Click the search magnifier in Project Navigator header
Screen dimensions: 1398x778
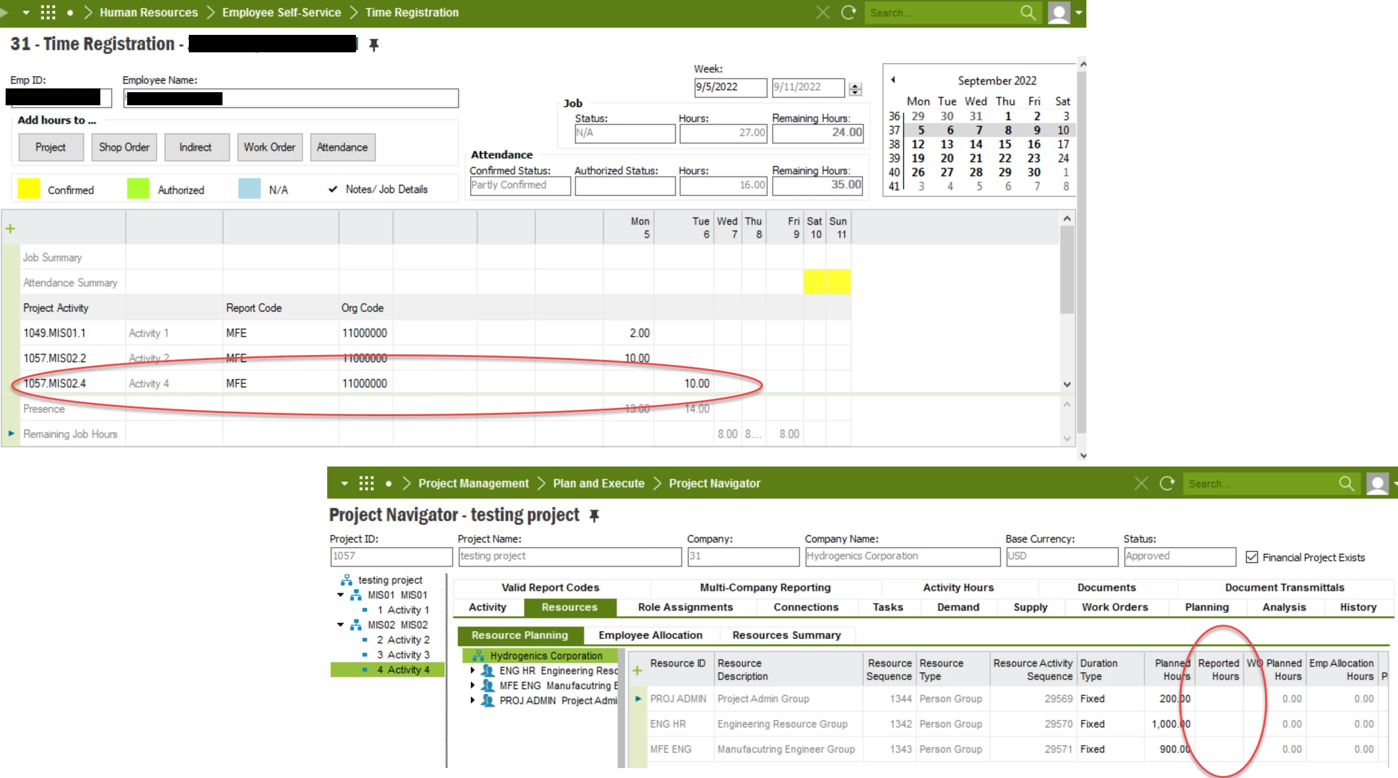(x=1346, y=483)
